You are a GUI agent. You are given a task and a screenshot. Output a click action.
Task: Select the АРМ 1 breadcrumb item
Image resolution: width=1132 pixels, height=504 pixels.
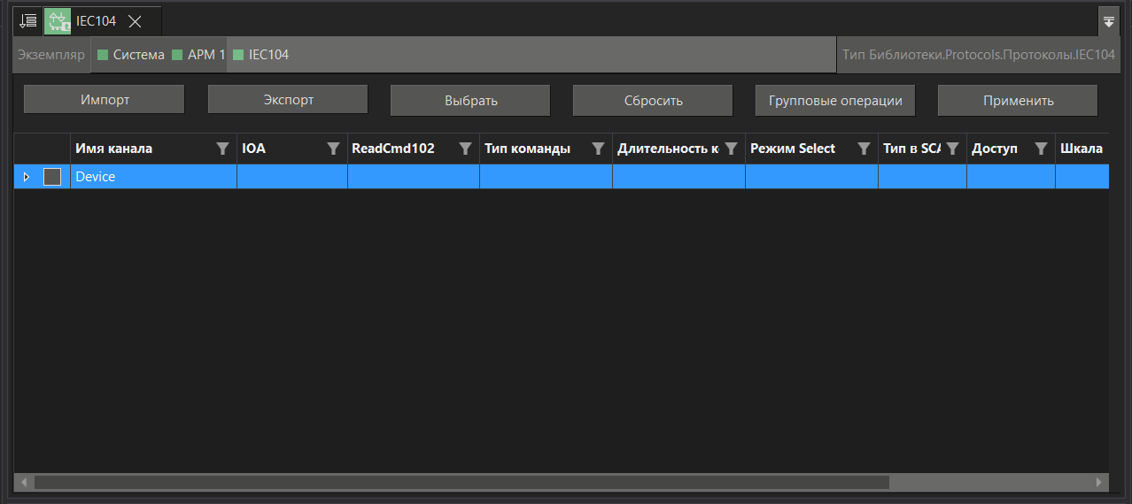click(x=198, y=55)
